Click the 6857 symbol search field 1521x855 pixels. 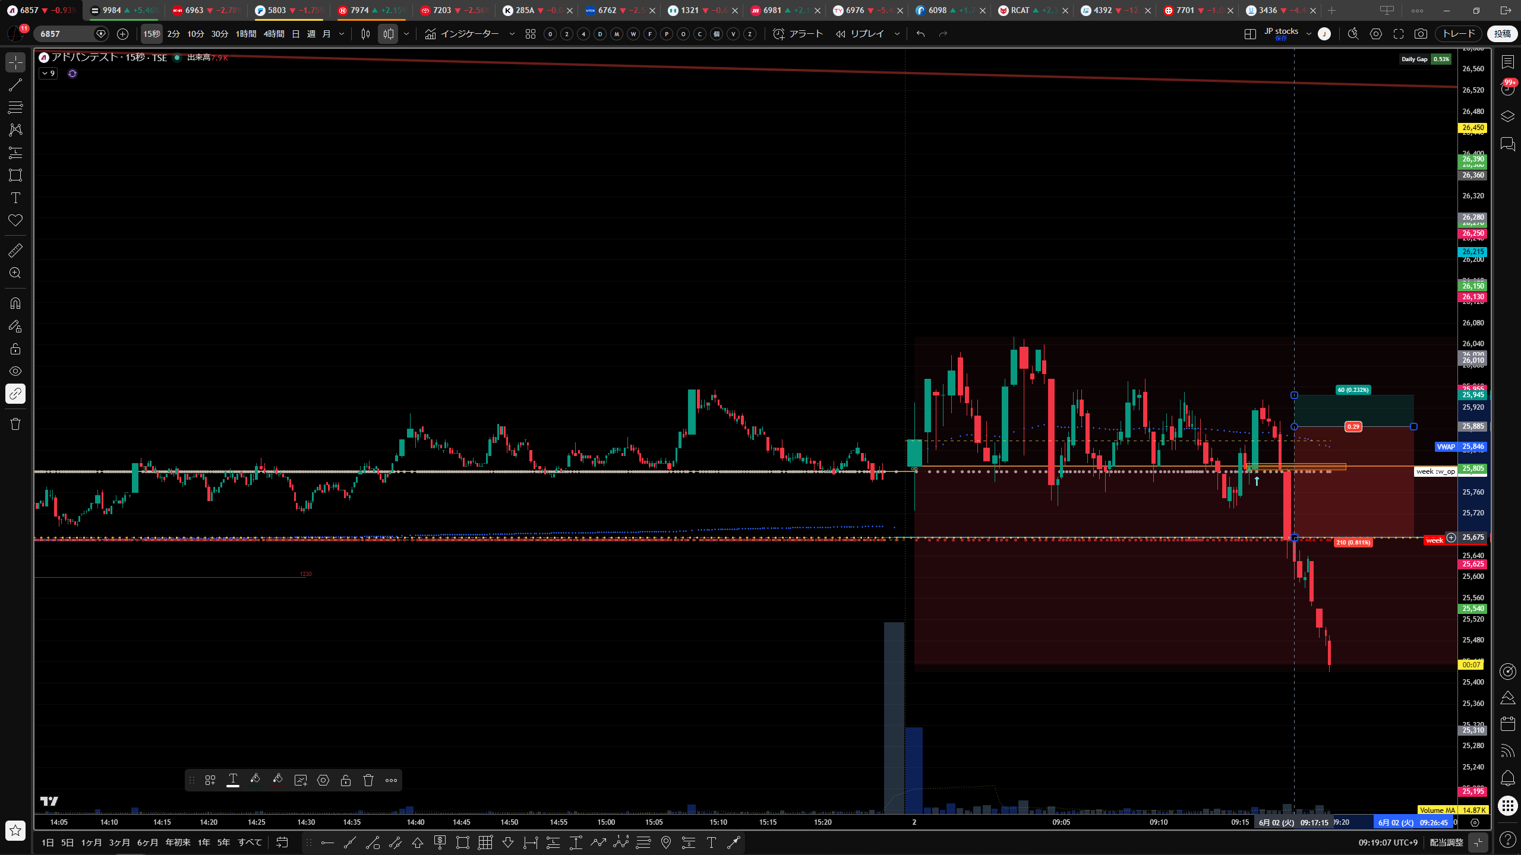[x=67, y=34]
